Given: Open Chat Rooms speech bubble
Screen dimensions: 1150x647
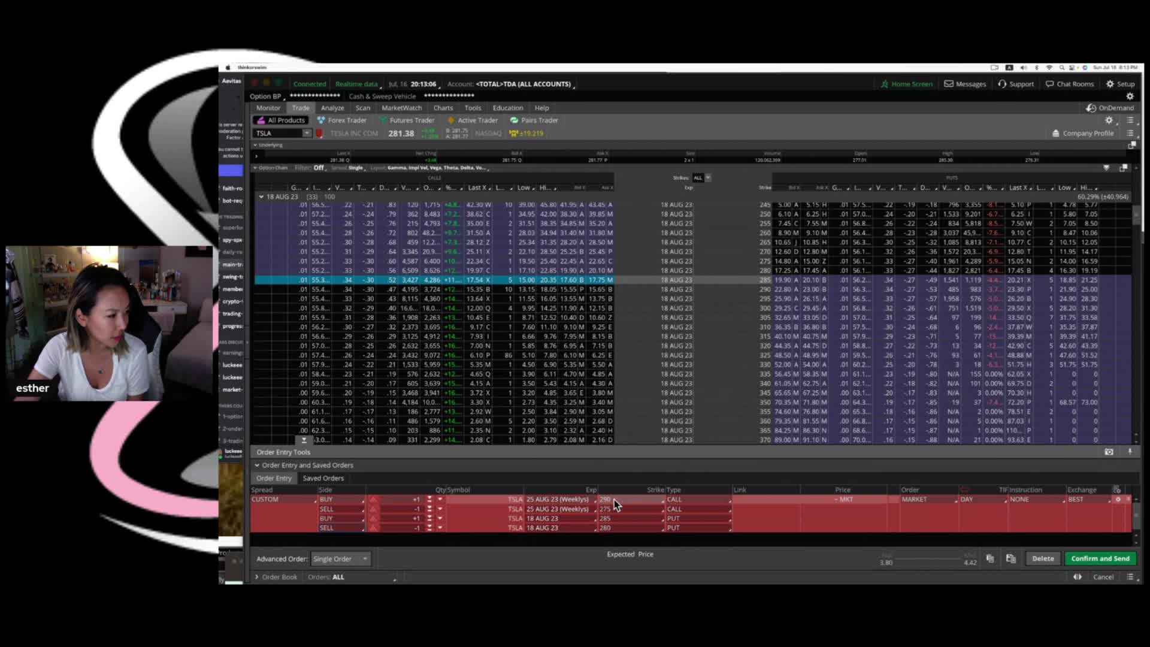Looking at the screenshot, I should [1049, 84].
